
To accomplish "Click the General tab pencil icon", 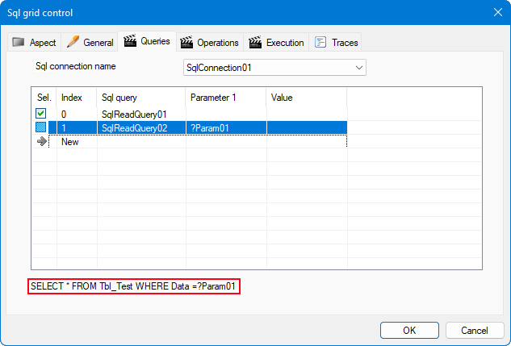I will [73, 42].
